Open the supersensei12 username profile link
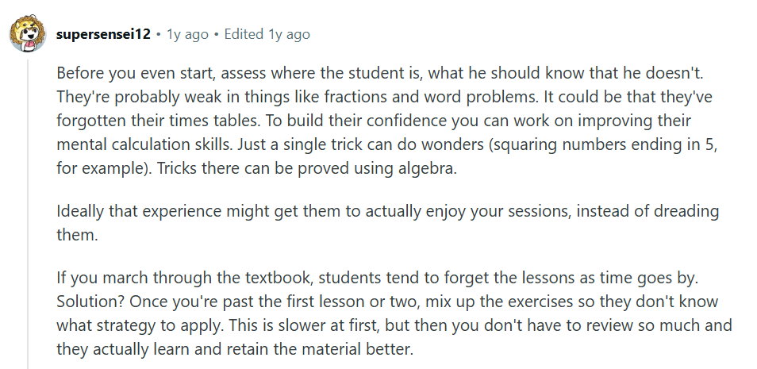 tap(103, 34)
